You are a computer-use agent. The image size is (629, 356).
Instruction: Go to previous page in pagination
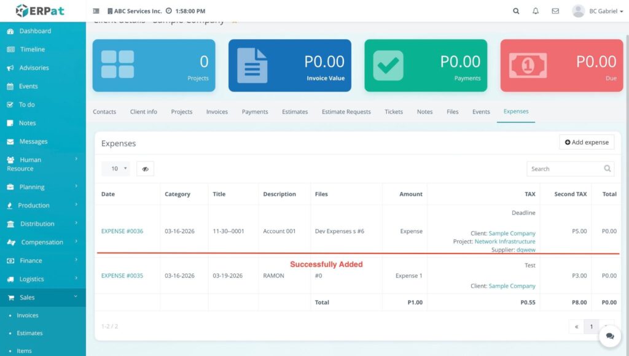pyautogui.click(x=576, y=327)
